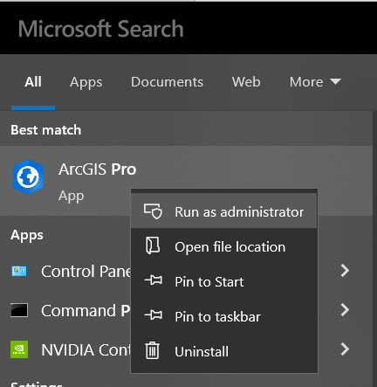Screen dimensions: 377x387
Task: Click the Open file location folder icon
Action: [153, 245]
